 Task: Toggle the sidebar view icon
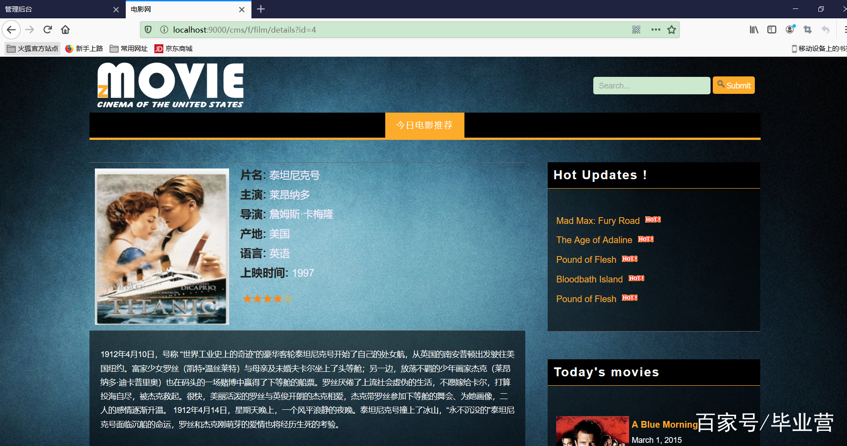point(772,30)
